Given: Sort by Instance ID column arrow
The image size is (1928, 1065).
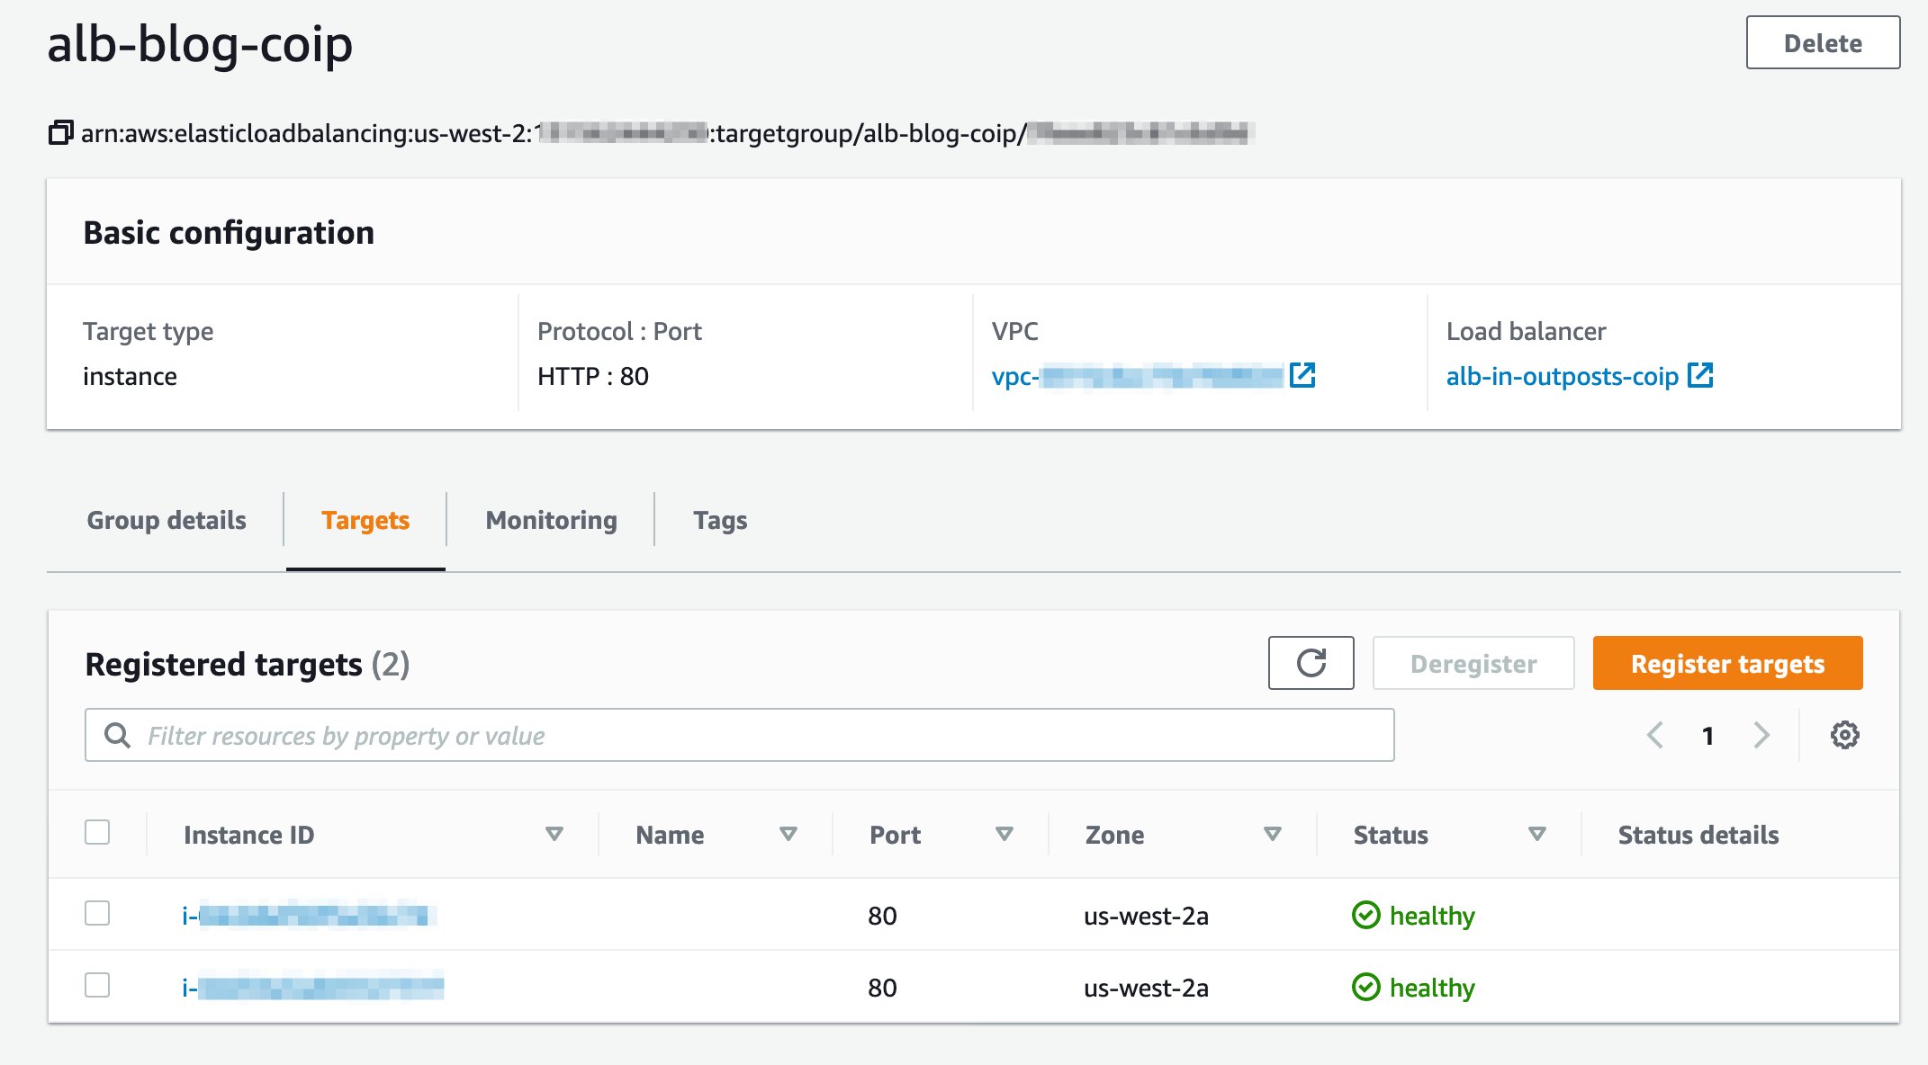Looking at the screenshot, I should click(x=554, y=834).
